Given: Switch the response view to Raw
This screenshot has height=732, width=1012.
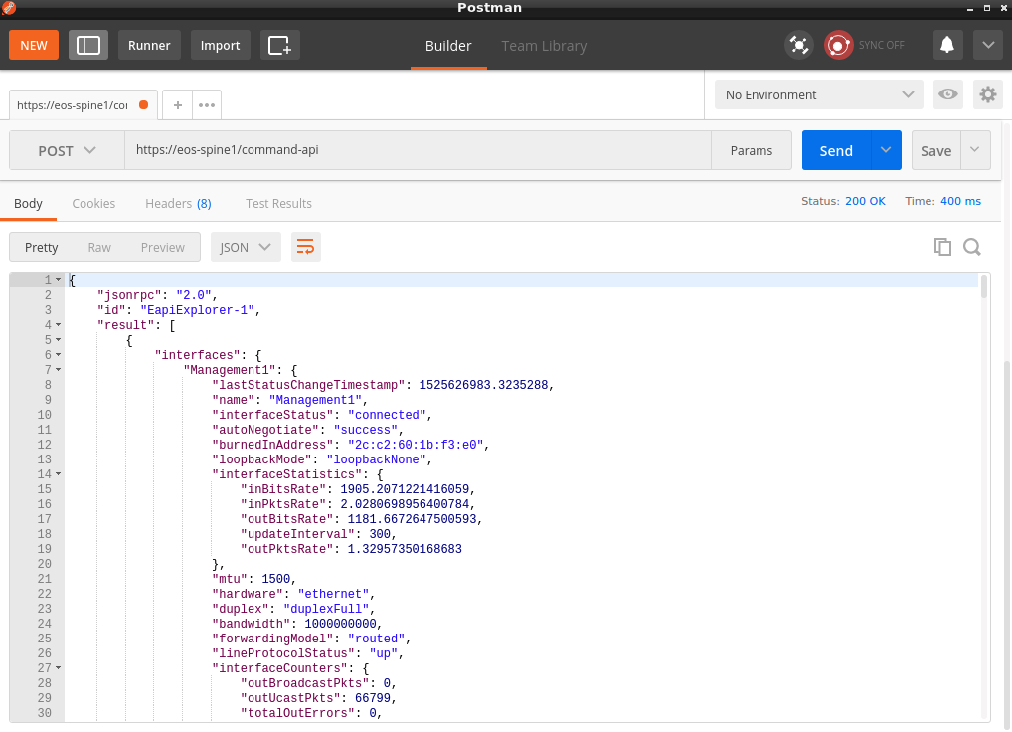Looking at the screenshot, I should pyautogui.click(x=99, y=247).
